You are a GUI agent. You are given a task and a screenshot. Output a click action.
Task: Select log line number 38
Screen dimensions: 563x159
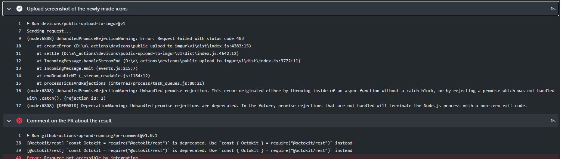coord(19,143)
